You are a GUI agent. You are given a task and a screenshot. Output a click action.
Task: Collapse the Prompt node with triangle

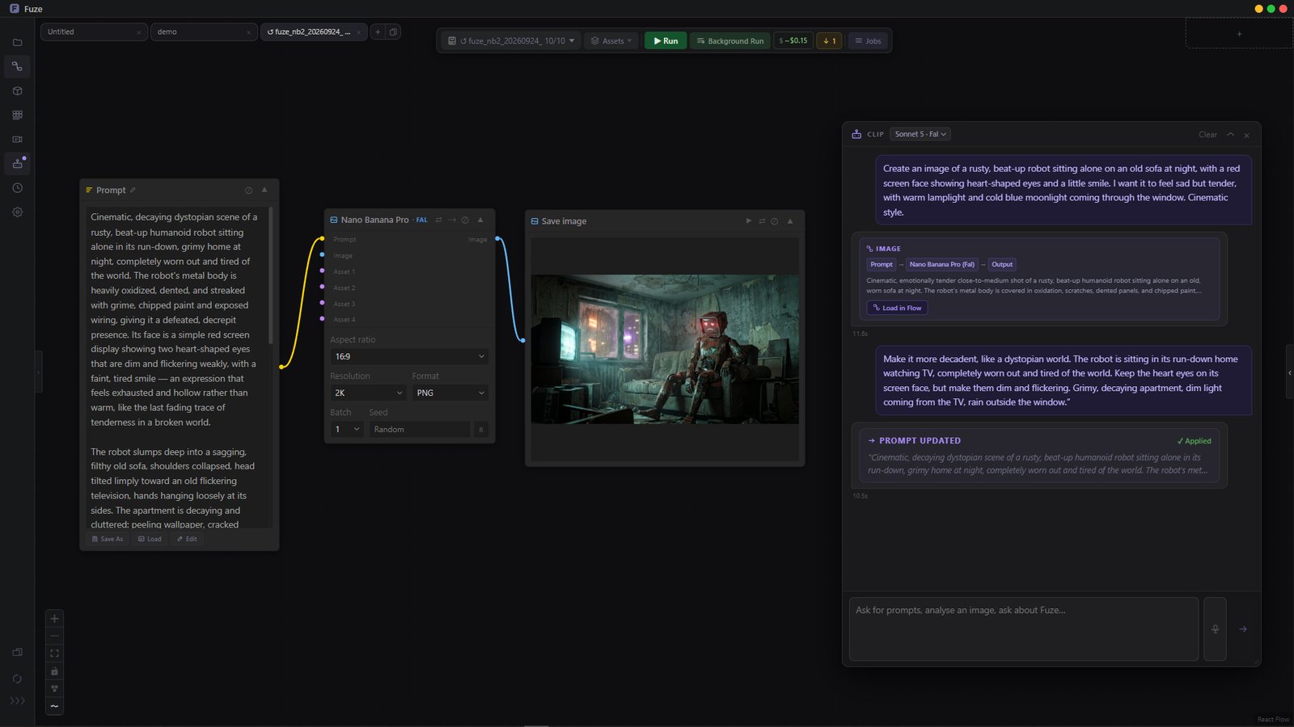[x=264, y=190]
